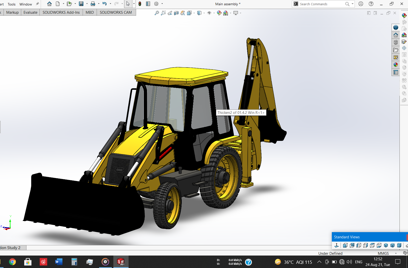Toggle the Hide/Show Items eye icon
The image size is (408, 268).
tap(209, 13)
